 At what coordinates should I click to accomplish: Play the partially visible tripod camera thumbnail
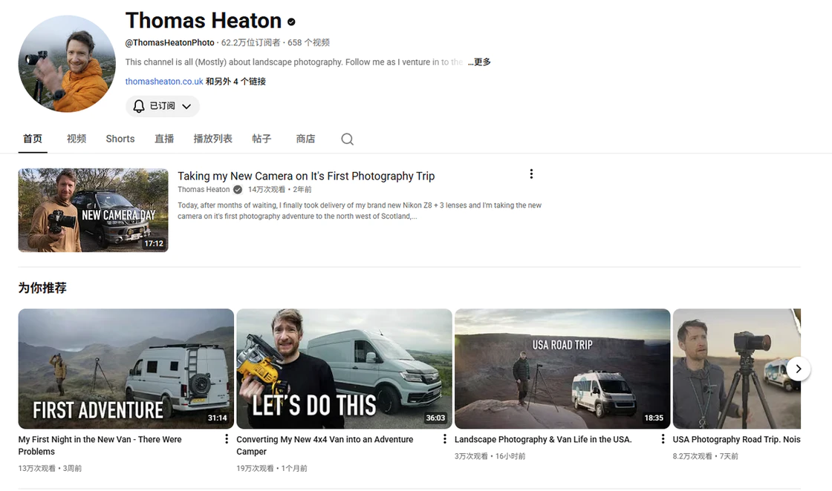[x=736, y=369]
